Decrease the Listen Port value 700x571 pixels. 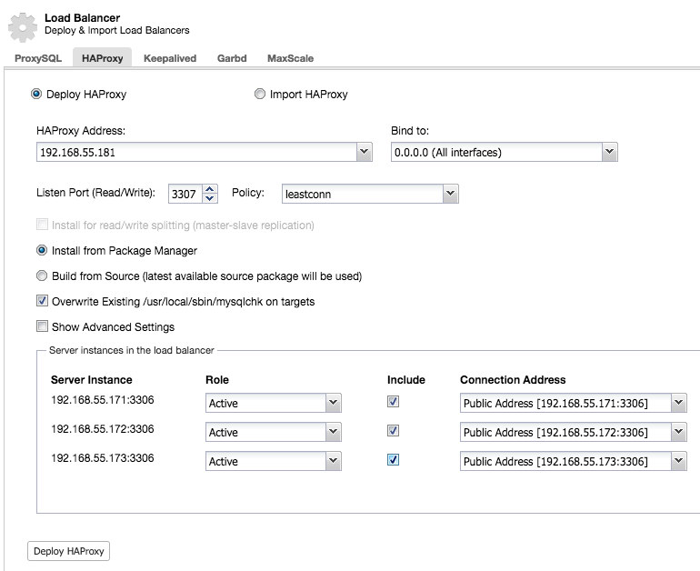click(210, 198)
